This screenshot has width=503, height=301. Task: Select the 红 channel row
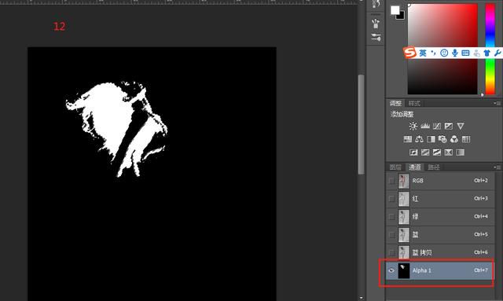click(x=440, y=199)
